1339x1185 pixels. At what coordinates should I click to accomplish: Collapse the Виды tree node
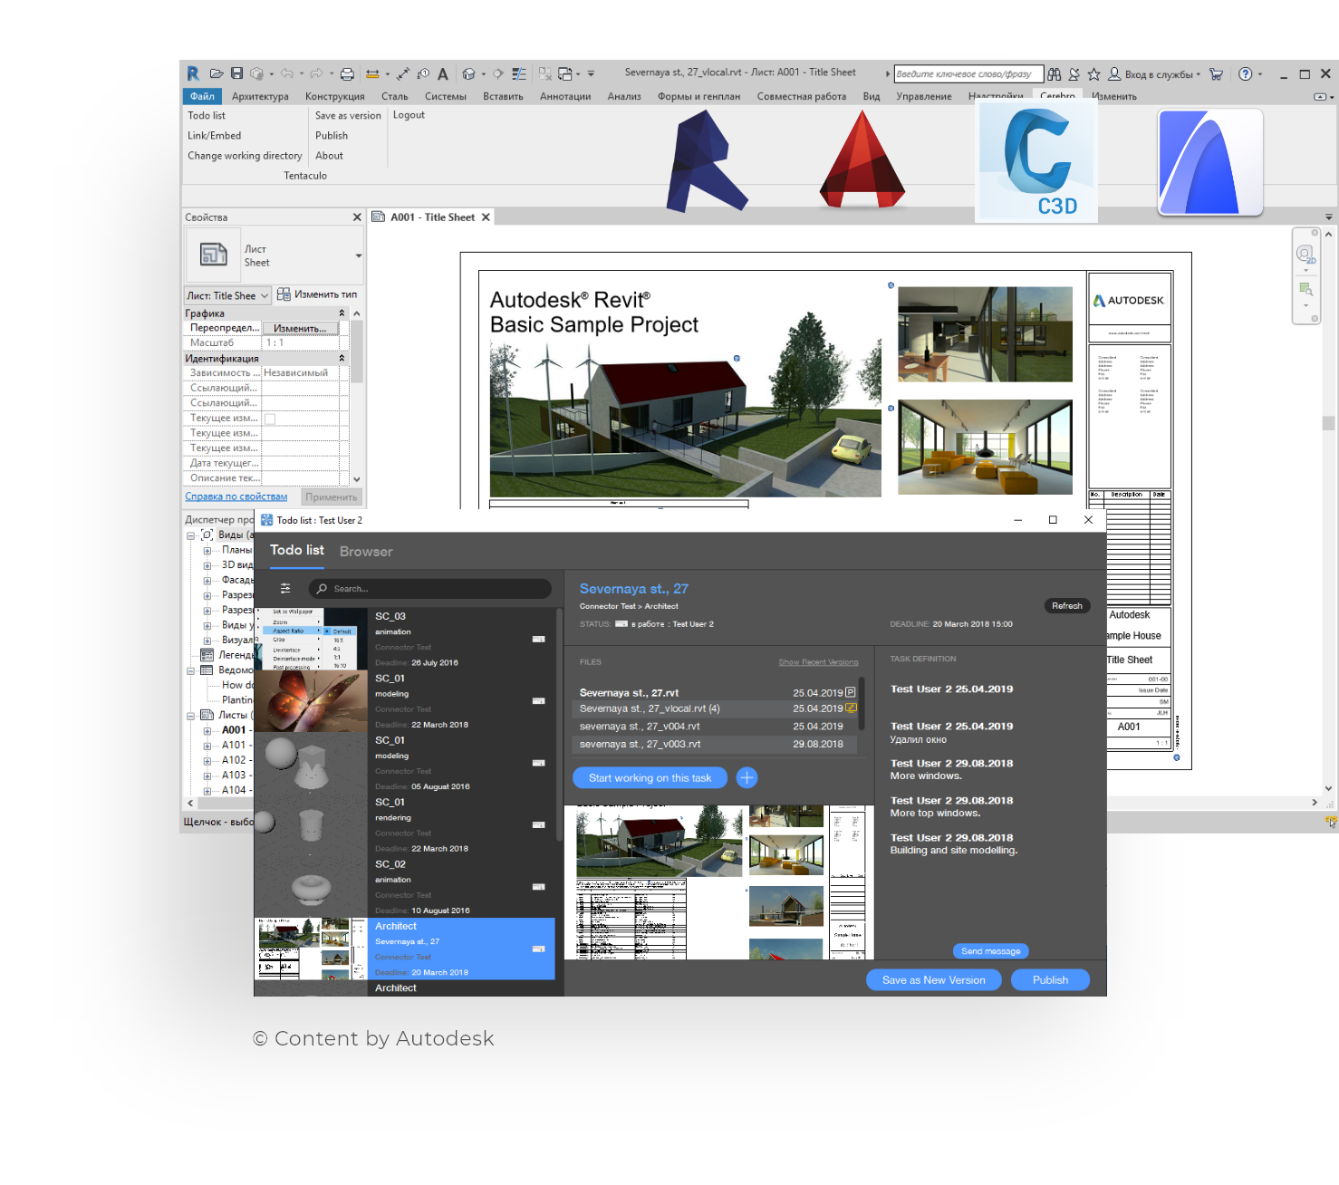pos(191,535)
